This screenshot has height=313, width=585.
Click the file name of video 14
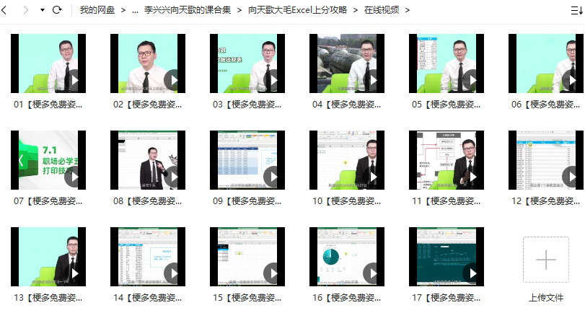pos(148,298)
